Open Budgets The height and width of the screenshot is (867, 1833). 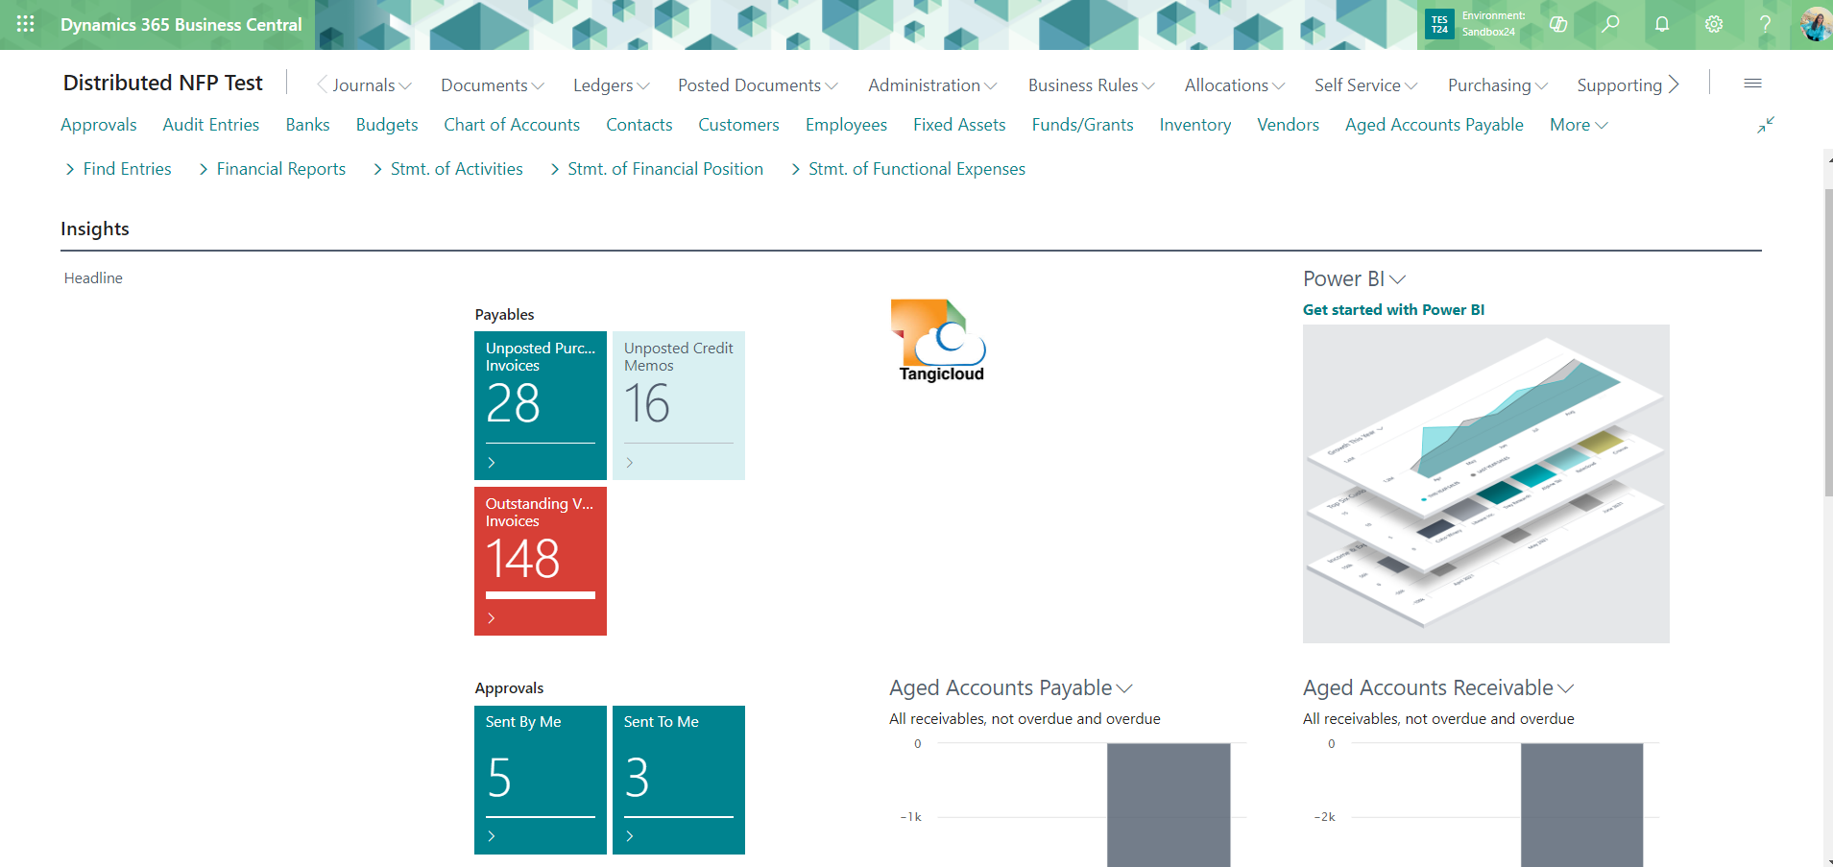tap(387, 125)
